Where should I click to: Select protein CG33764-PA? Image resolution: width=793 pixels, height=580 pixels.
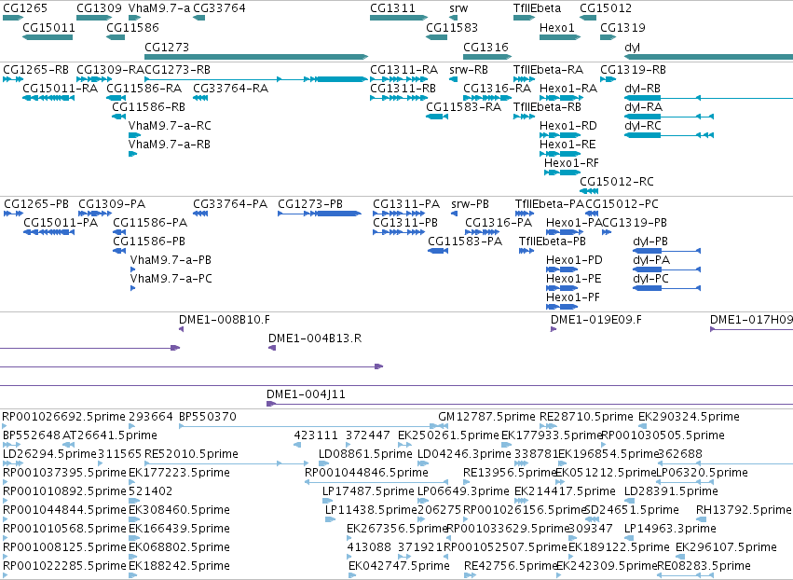coord(230,204)
